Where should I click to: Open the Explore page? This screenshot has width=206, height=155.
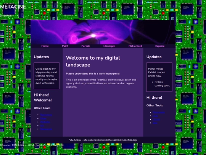pos(160,46)
